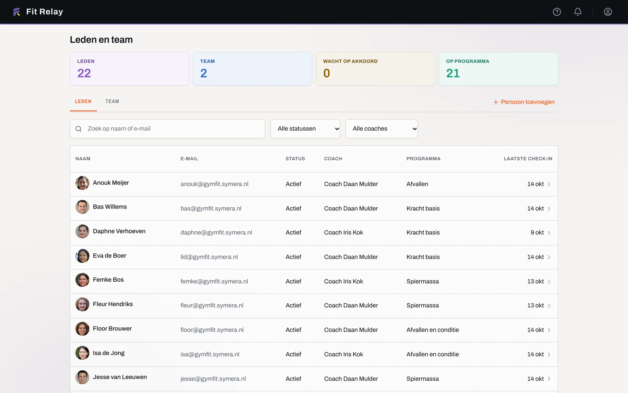Click the Team 2 stat card
The image size is (628, 393).
pos(253,69)
